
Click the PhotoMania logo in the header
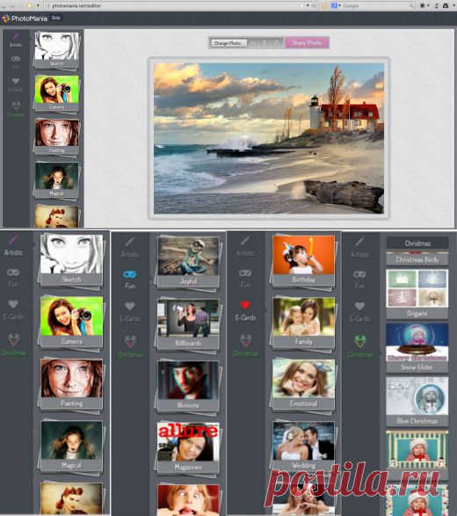(x=25, y=18)
